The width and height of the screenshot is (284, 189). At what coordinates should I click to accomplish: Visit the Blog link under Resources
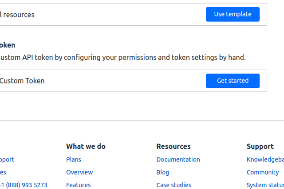(x=162, y=172)
